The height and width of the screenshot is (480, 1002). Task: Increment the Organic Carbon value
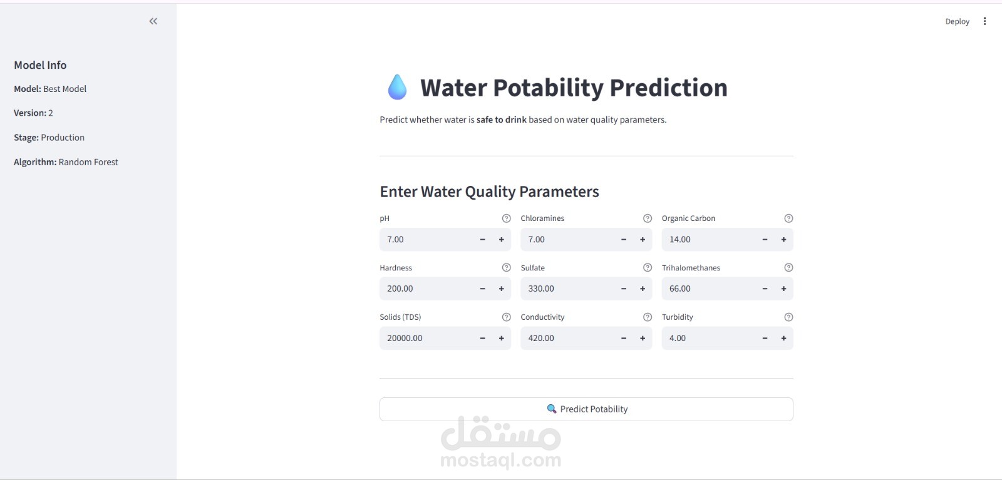783,239
